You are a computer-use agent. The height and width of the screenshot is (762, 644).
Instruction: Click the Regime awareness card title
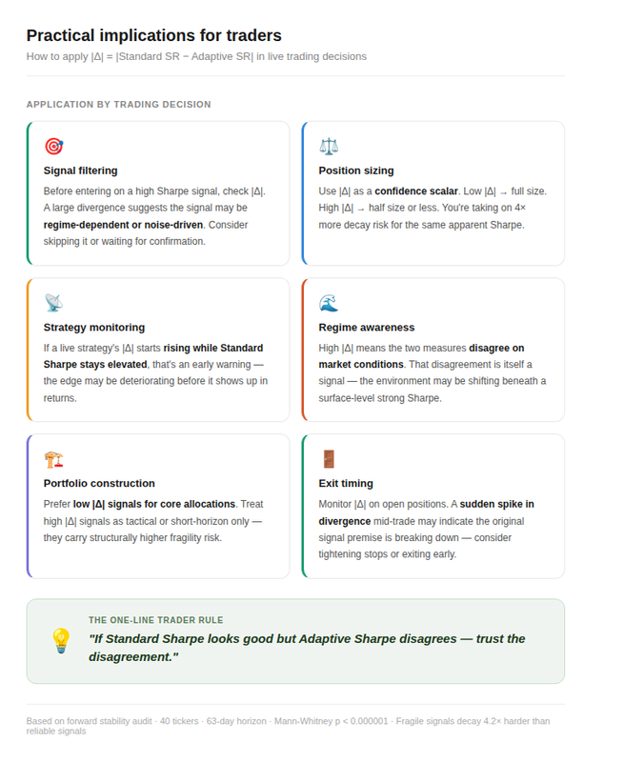pyautogui.click(x=367, y=328)
